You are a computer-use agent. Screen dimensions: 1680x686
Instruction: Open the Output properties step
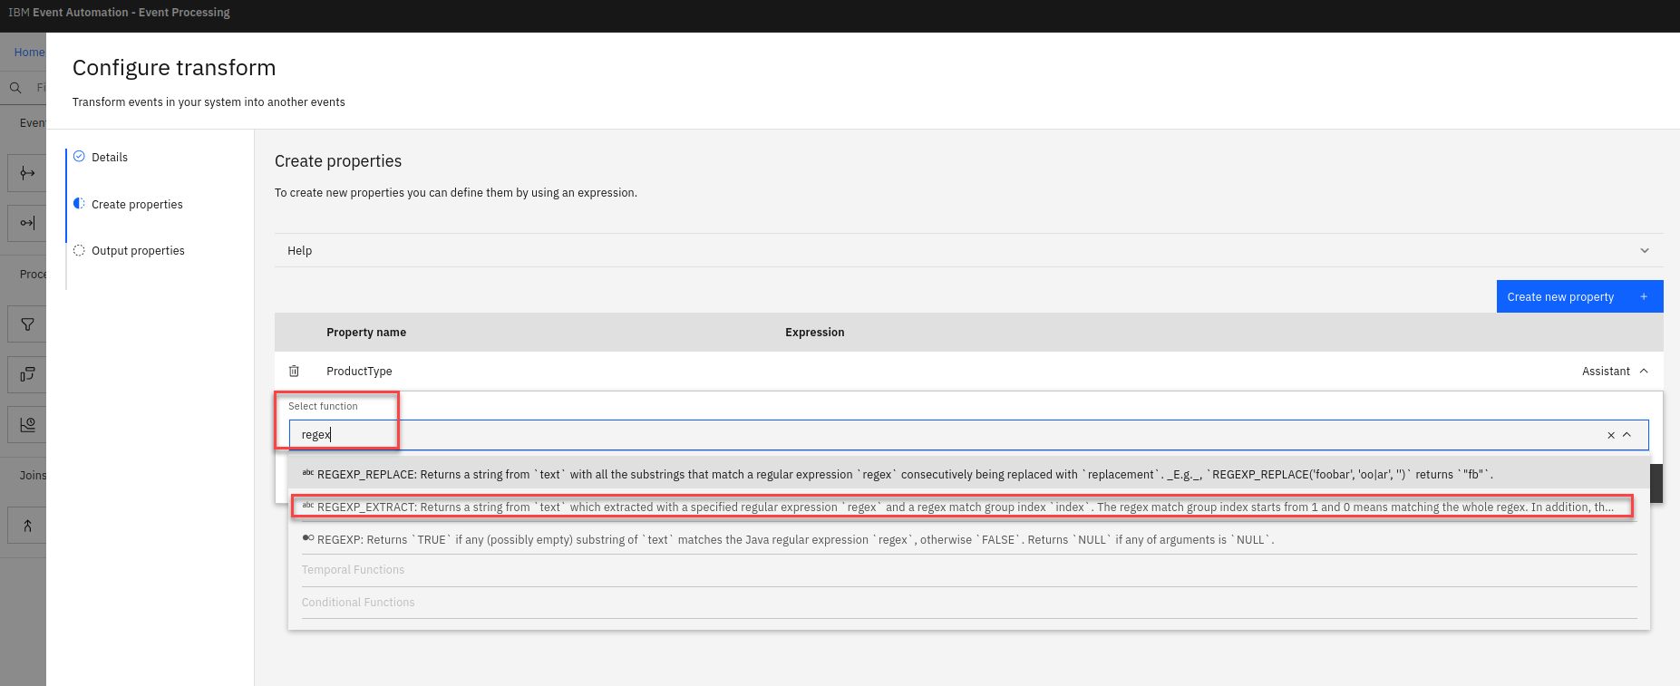coord(138,251)
